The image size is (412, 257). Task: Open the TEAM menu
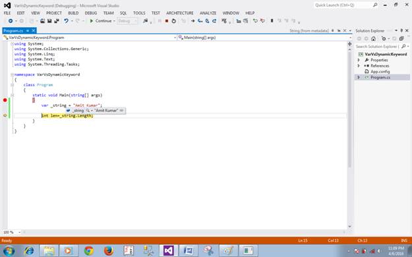[109, 13]
